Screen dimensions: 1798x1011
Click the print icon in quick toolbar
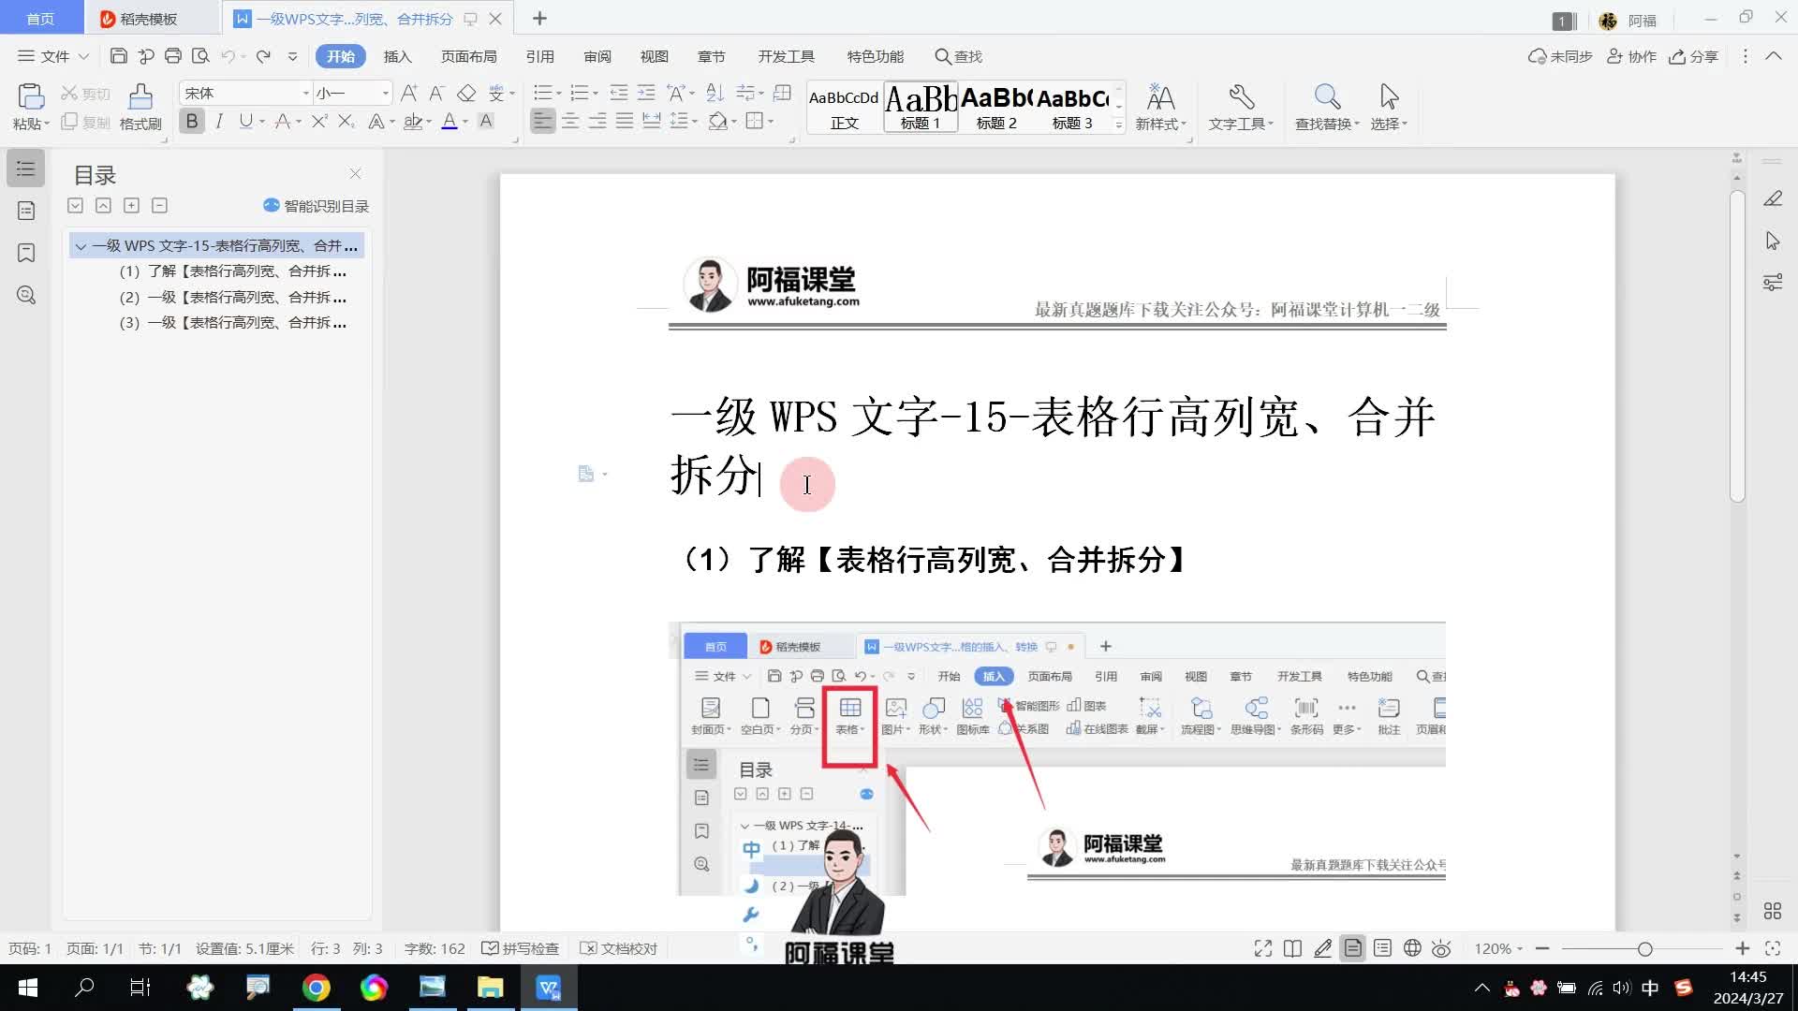[x=172, y=56]
